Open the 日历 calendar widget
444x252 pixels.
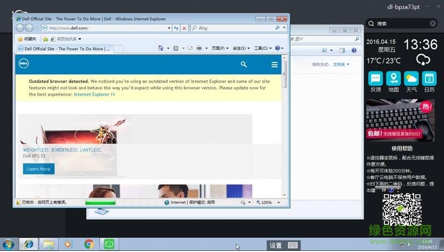click(x=430, y=82)
